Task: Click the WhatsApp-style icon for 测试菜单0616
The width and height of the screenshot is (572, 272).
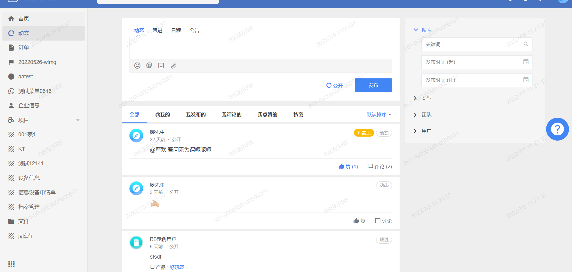Action: (11, 91)
